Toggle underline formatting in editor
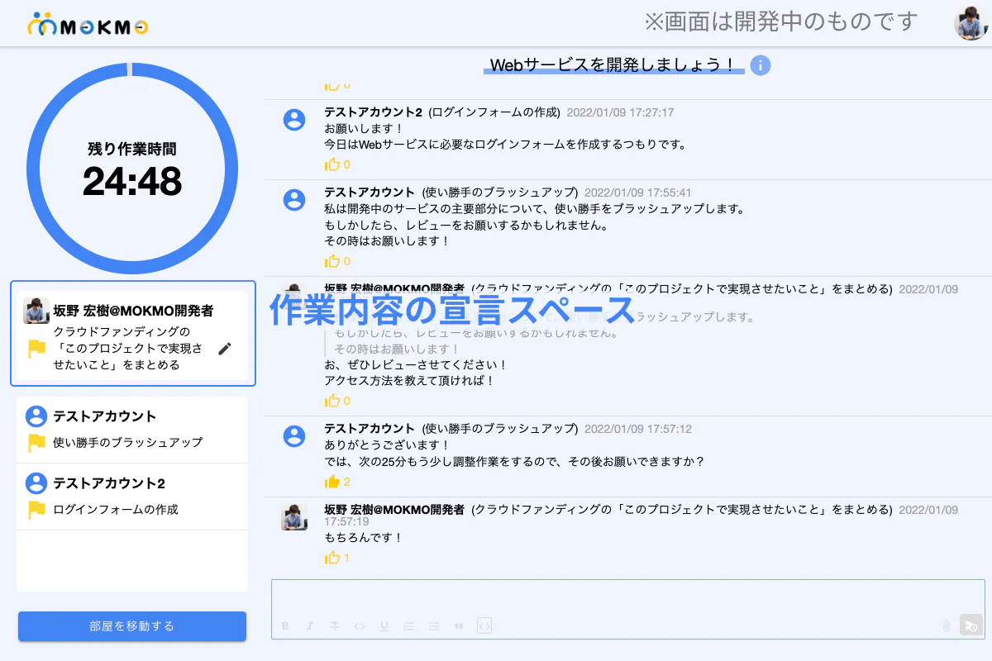This screenshot has width=992, height=661. coord(384,626)
